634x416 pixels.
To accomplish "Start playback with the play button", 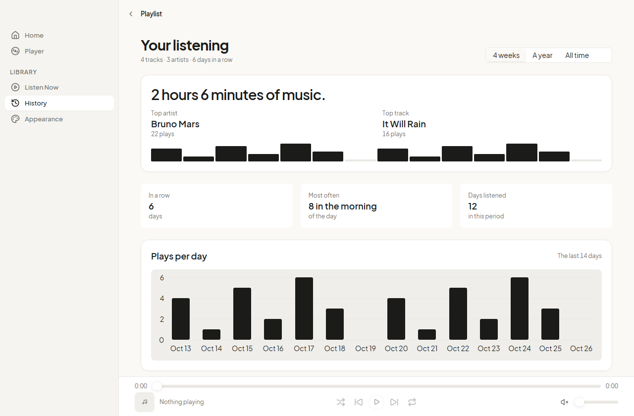I will (376, 402).
